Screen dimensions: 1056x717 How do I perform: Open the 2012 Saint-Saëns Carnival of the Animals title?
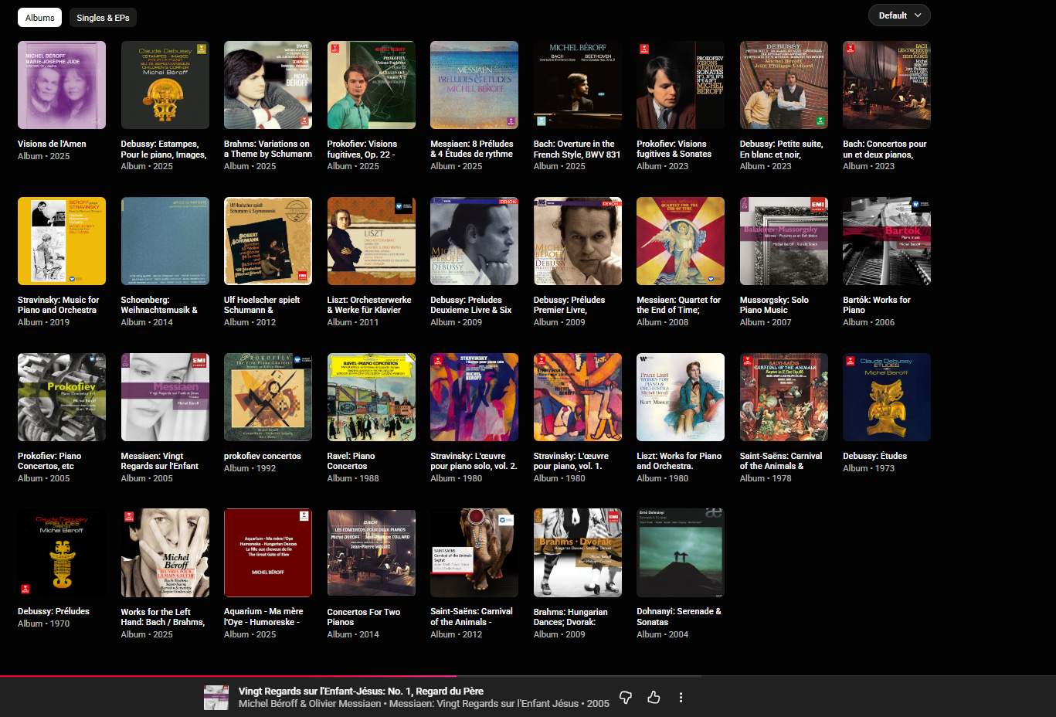click(x=471, y=617)
